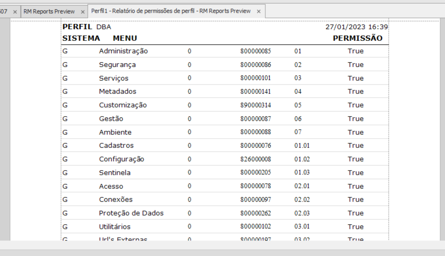445x256 pixels.
Task: Click the code 800000085
Action: tap(256, 51)
